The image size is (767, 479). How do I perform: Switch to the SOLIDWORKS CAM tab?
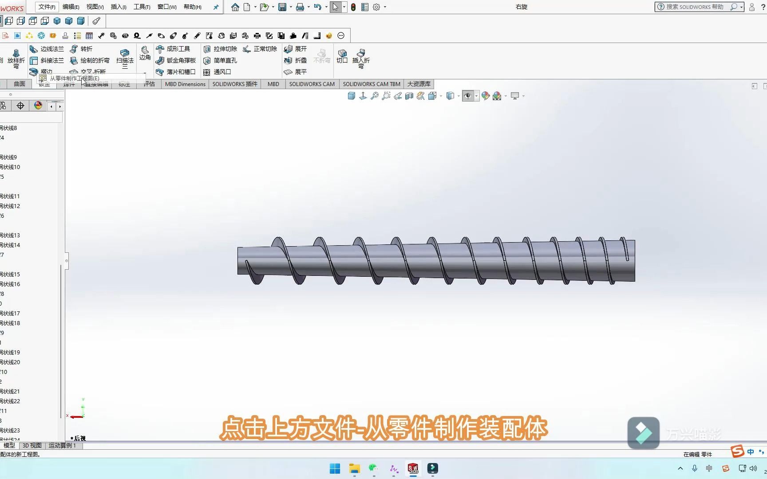tap(311, 84)
